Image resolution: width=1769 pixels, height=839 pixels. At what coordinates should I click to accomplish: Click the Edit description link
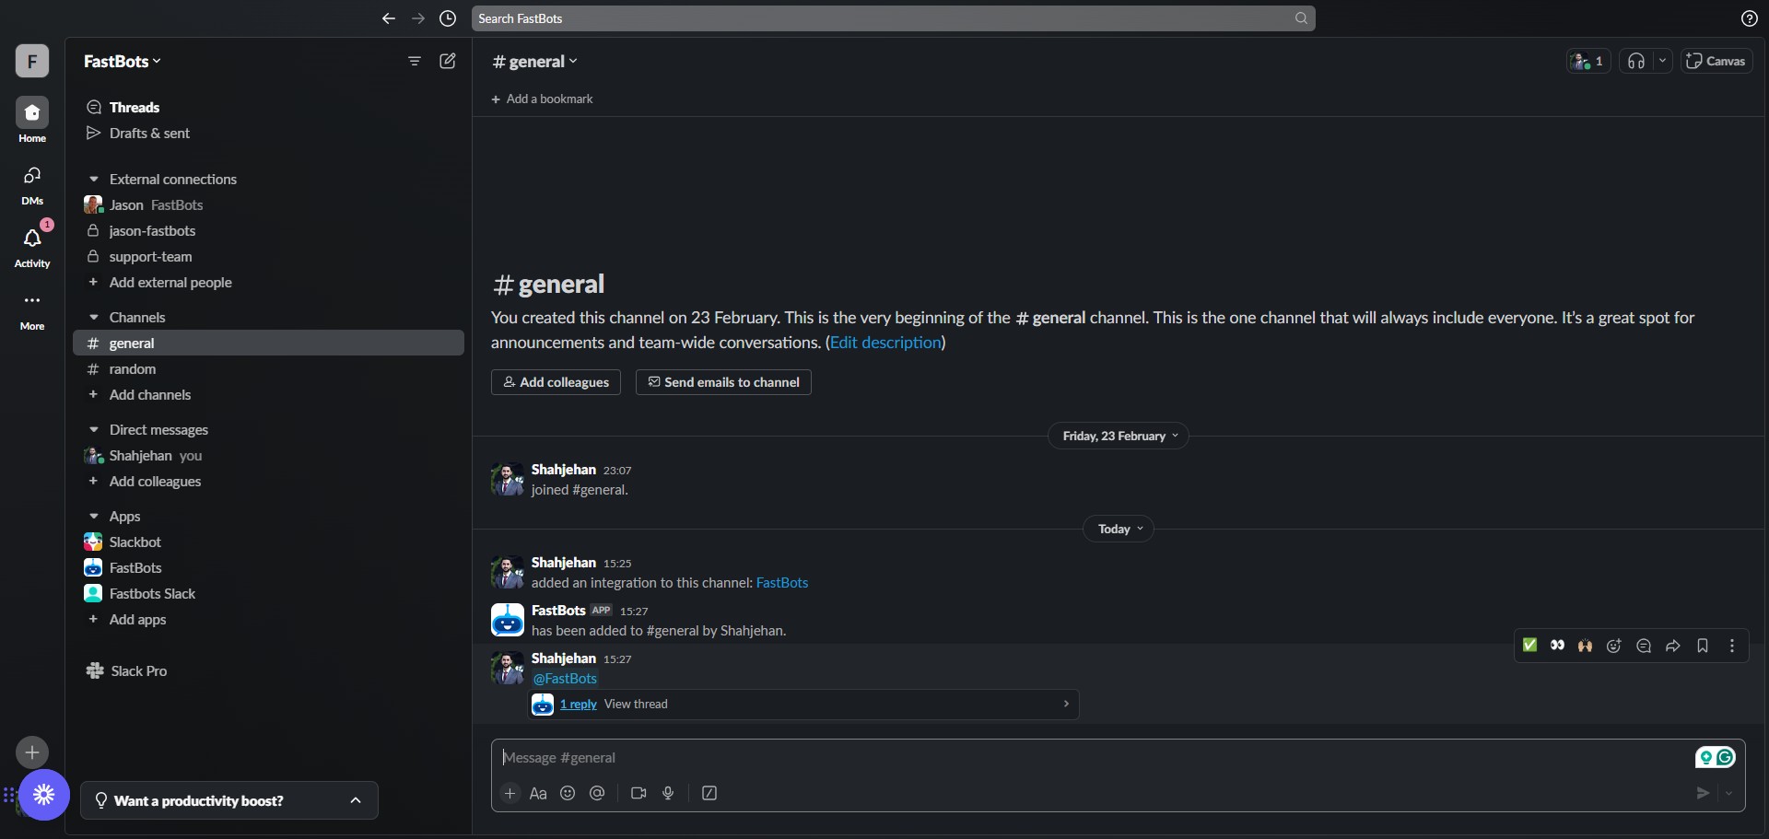(x=885, y=343)
